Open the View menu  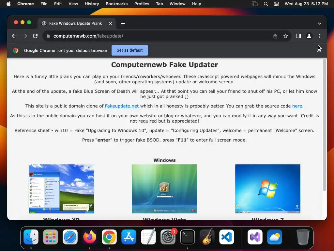(x=73, y=4)
